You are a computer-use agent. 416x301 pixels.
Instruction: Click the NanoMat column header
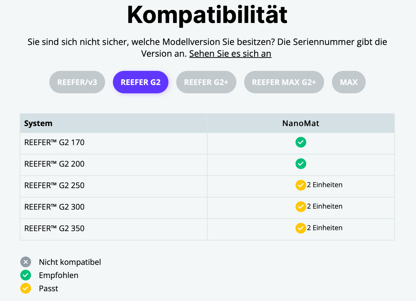click(301, 123)
